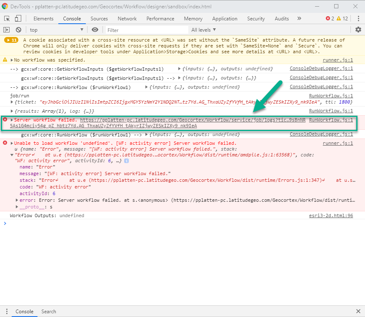Create live expression with the eye icon

tap(95, 30)
